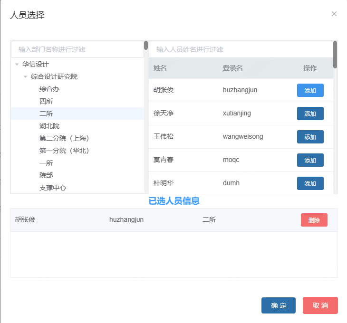Viewport: 347px width, 323px height.
Task: Select the highlighted 二所 department
Action: tap(46, 114)
